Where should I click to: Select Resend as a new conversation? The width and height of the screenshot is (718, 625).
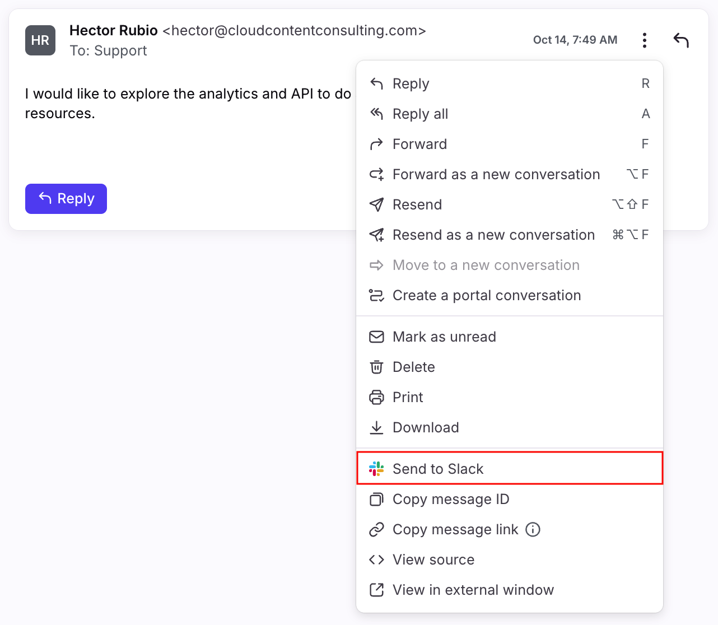(x=493, y=235)
